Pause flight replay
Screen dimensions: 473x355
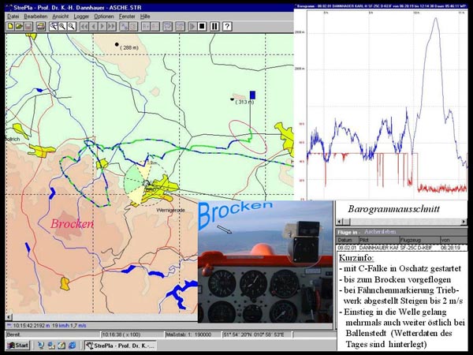(214, 27)
